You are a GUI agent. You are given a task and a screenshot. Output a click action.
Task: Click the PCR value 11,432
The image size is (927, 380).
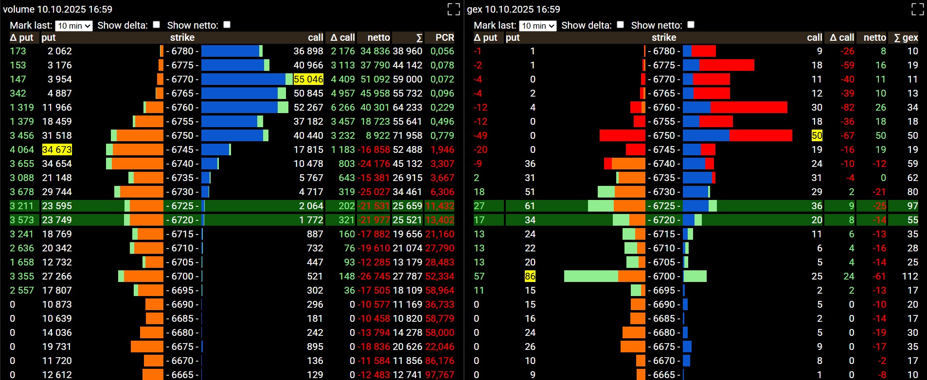point(440,206)
